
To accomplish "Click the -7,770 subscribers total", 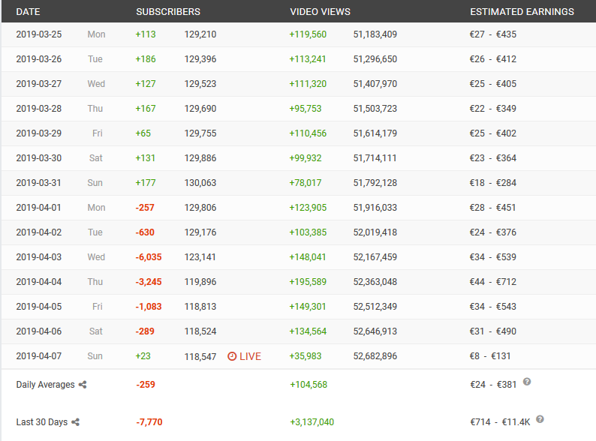I will click(149, 422).
